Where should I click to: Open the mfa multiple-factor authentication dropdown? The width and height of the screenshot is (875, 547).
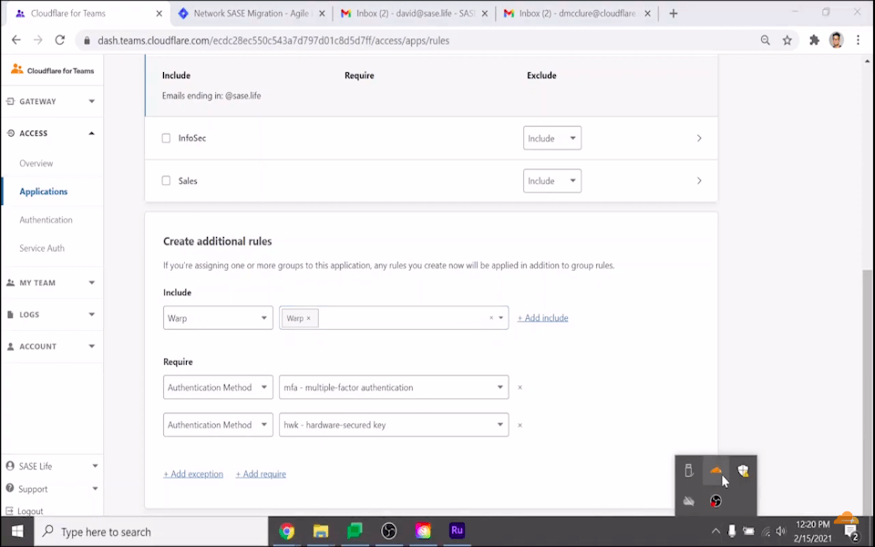coord(394,387)
